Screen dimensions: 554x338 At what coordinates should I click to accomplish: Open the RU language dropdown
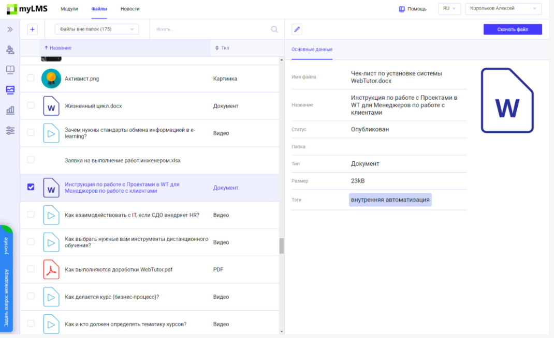tap(449, 9)
